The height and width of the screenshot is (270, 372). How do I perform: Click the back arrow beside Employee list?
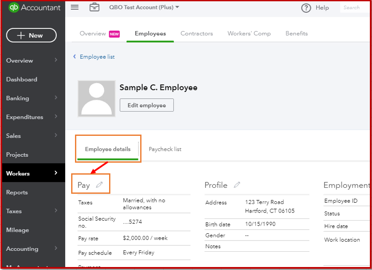(x=75, y=57)
